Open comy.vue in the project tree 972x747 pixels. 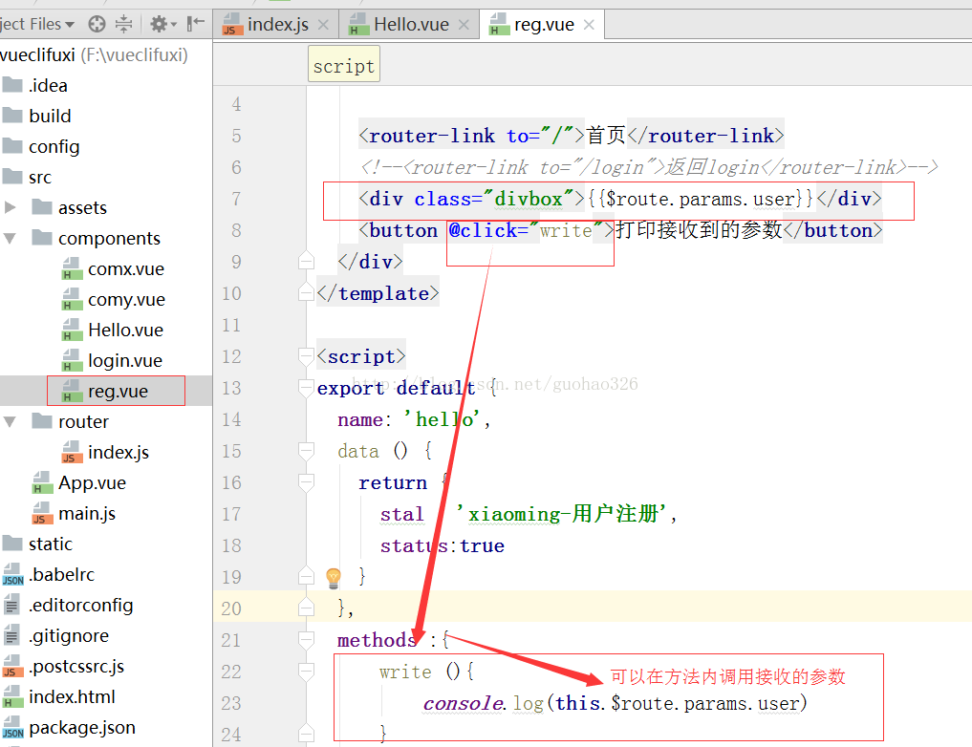tap(114, 300)
